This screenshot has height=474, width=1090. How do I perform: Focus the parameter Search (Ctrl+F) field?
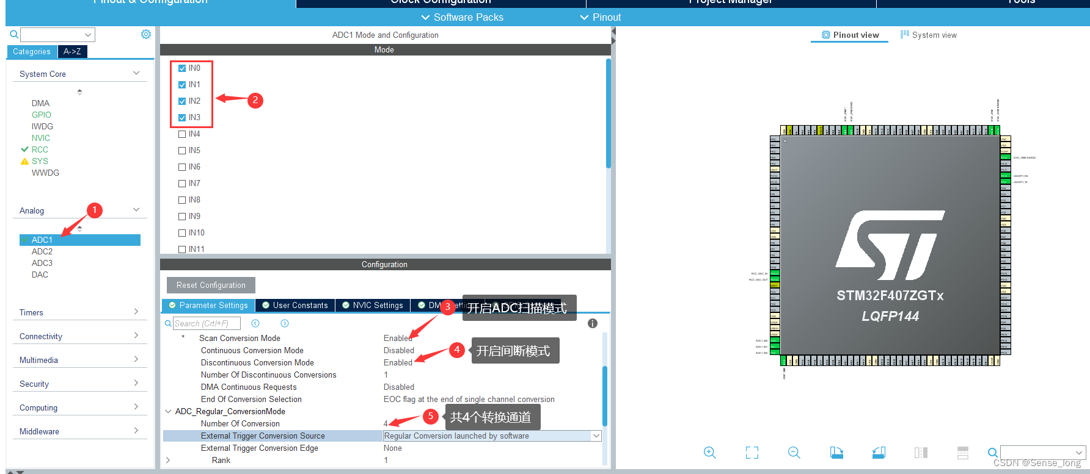(x=207, y=323)
